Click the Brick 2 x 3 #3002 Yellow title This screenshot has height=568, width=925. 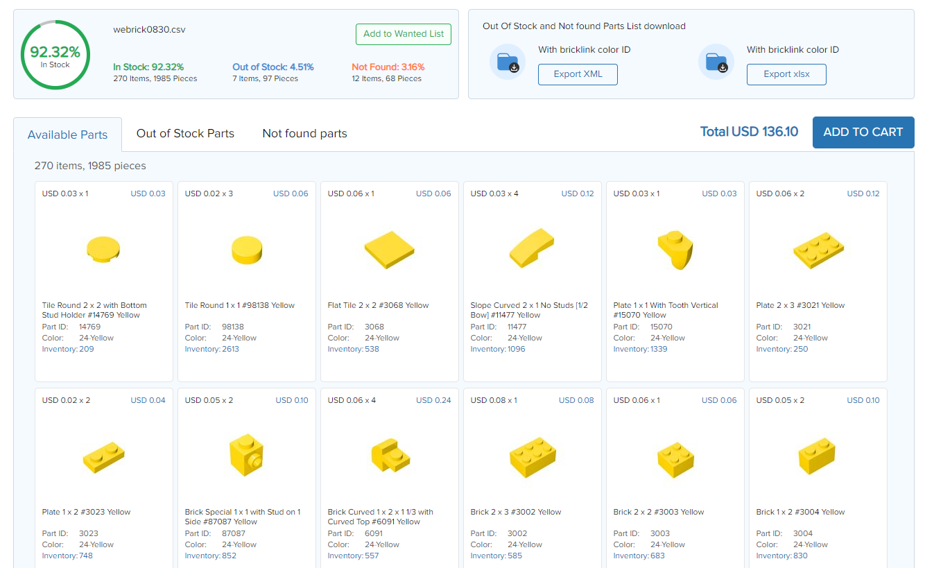coord(516,512)
